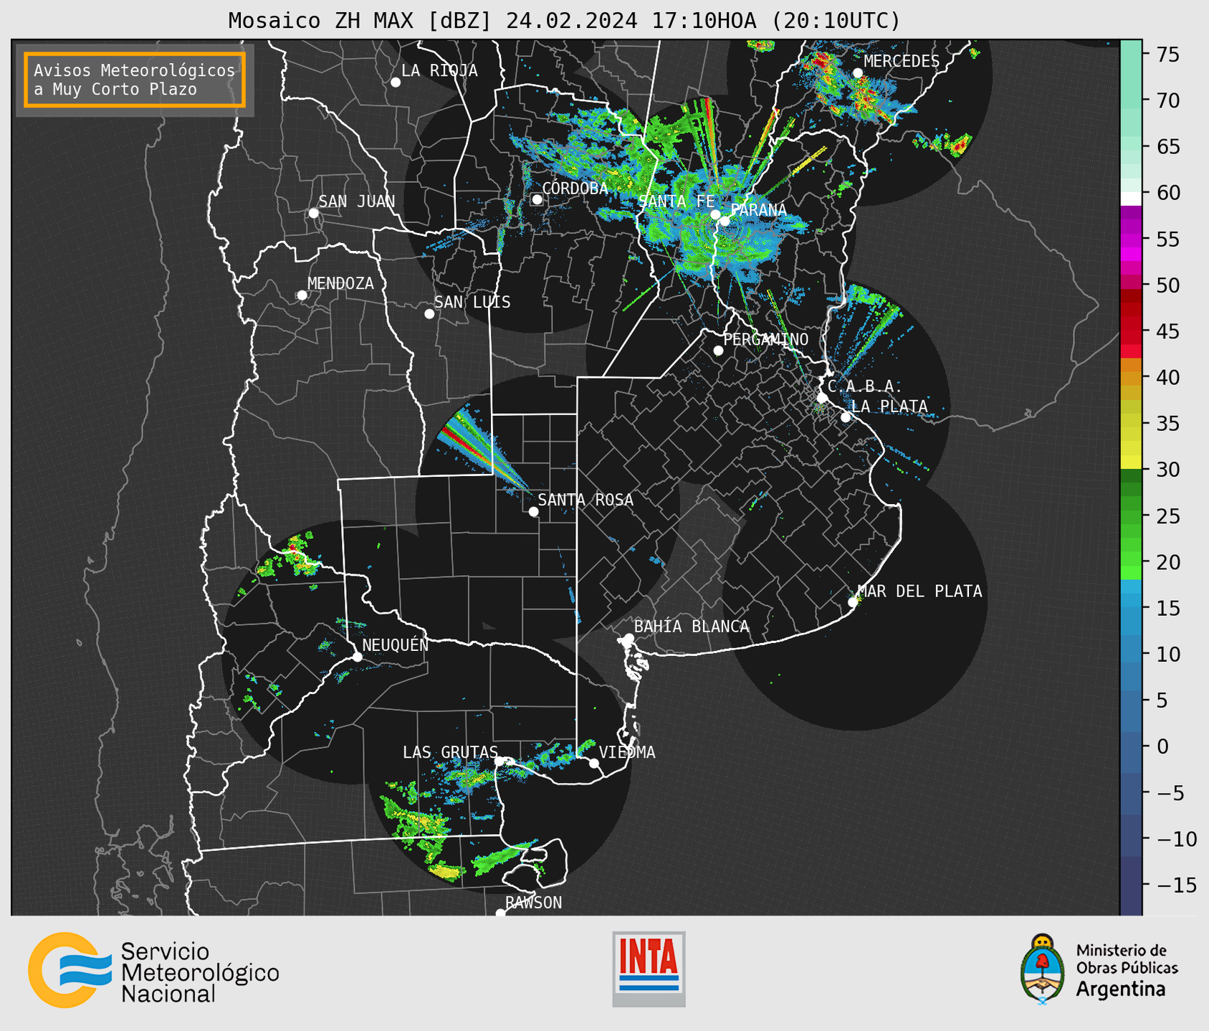Click the 55 label on the color scale
Screen dimensions: 1209x1031
click(x=1170, y=239)
